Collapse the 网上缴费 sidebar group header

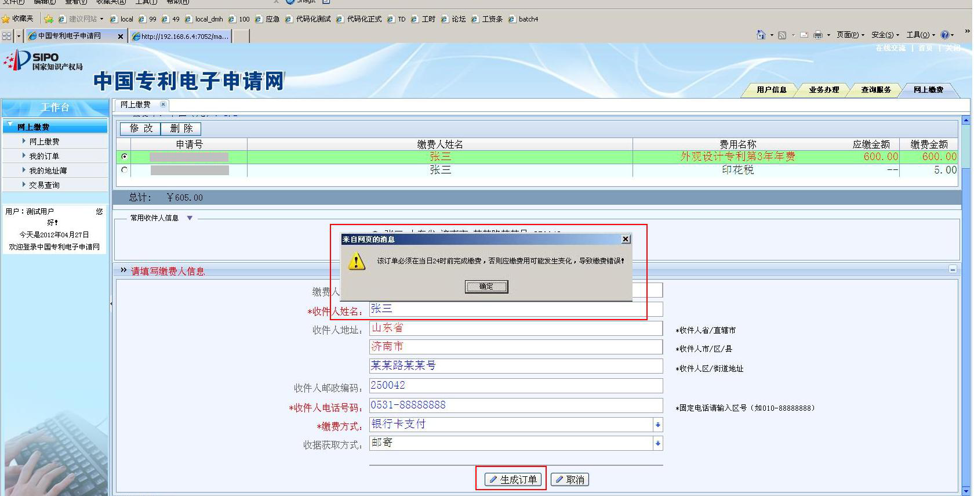tap(54, 126)
